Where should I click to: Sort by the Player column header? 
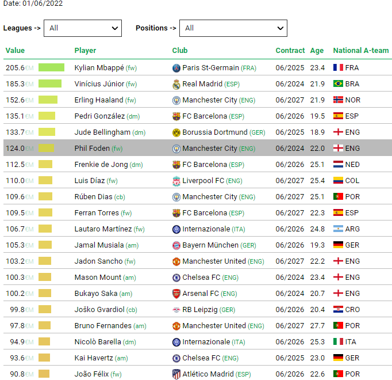click(x=85, y=50)
